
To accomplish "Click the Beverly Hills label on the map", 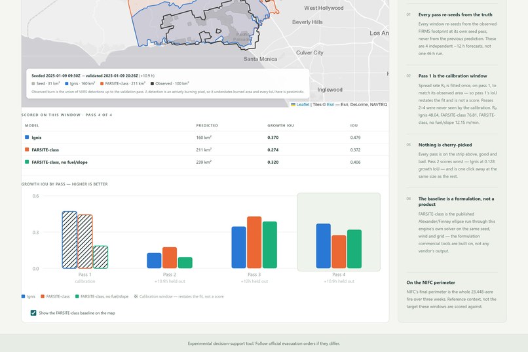I will [x=307, y=22].
